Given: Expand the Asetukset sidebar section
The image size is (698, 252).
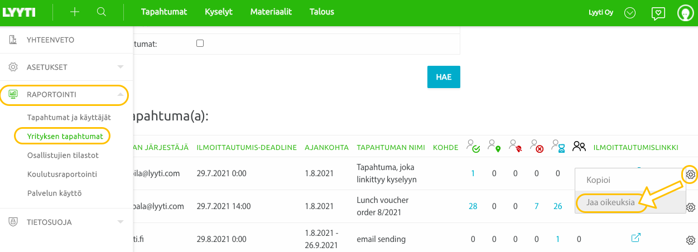Looking at the screenshot, I should tap(66, 67).
